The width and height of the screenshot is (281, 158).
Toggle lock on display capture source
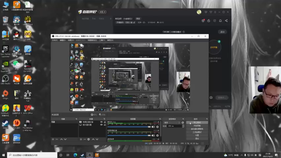105,125
